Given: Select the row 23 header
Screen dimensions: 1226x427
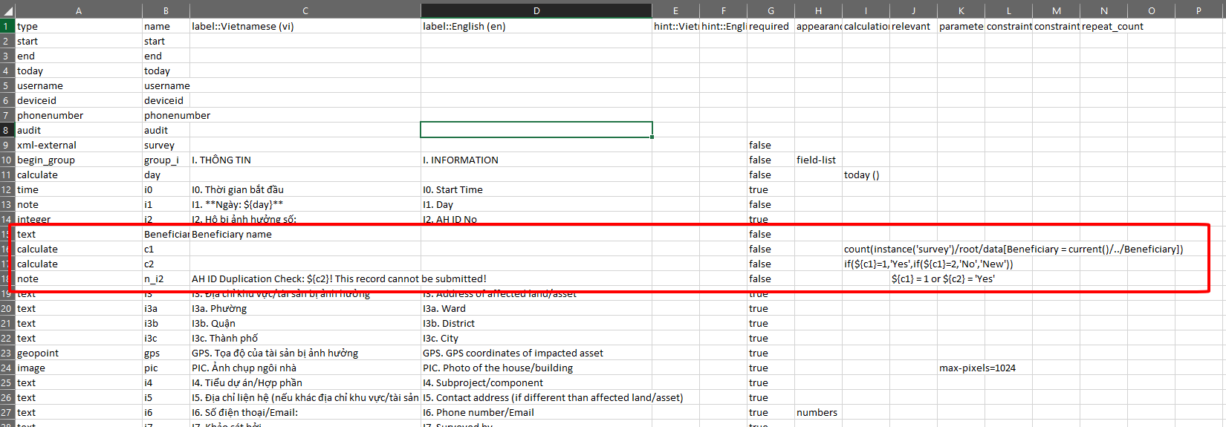Looking at the screenshot, I should [x=7, y=353].
